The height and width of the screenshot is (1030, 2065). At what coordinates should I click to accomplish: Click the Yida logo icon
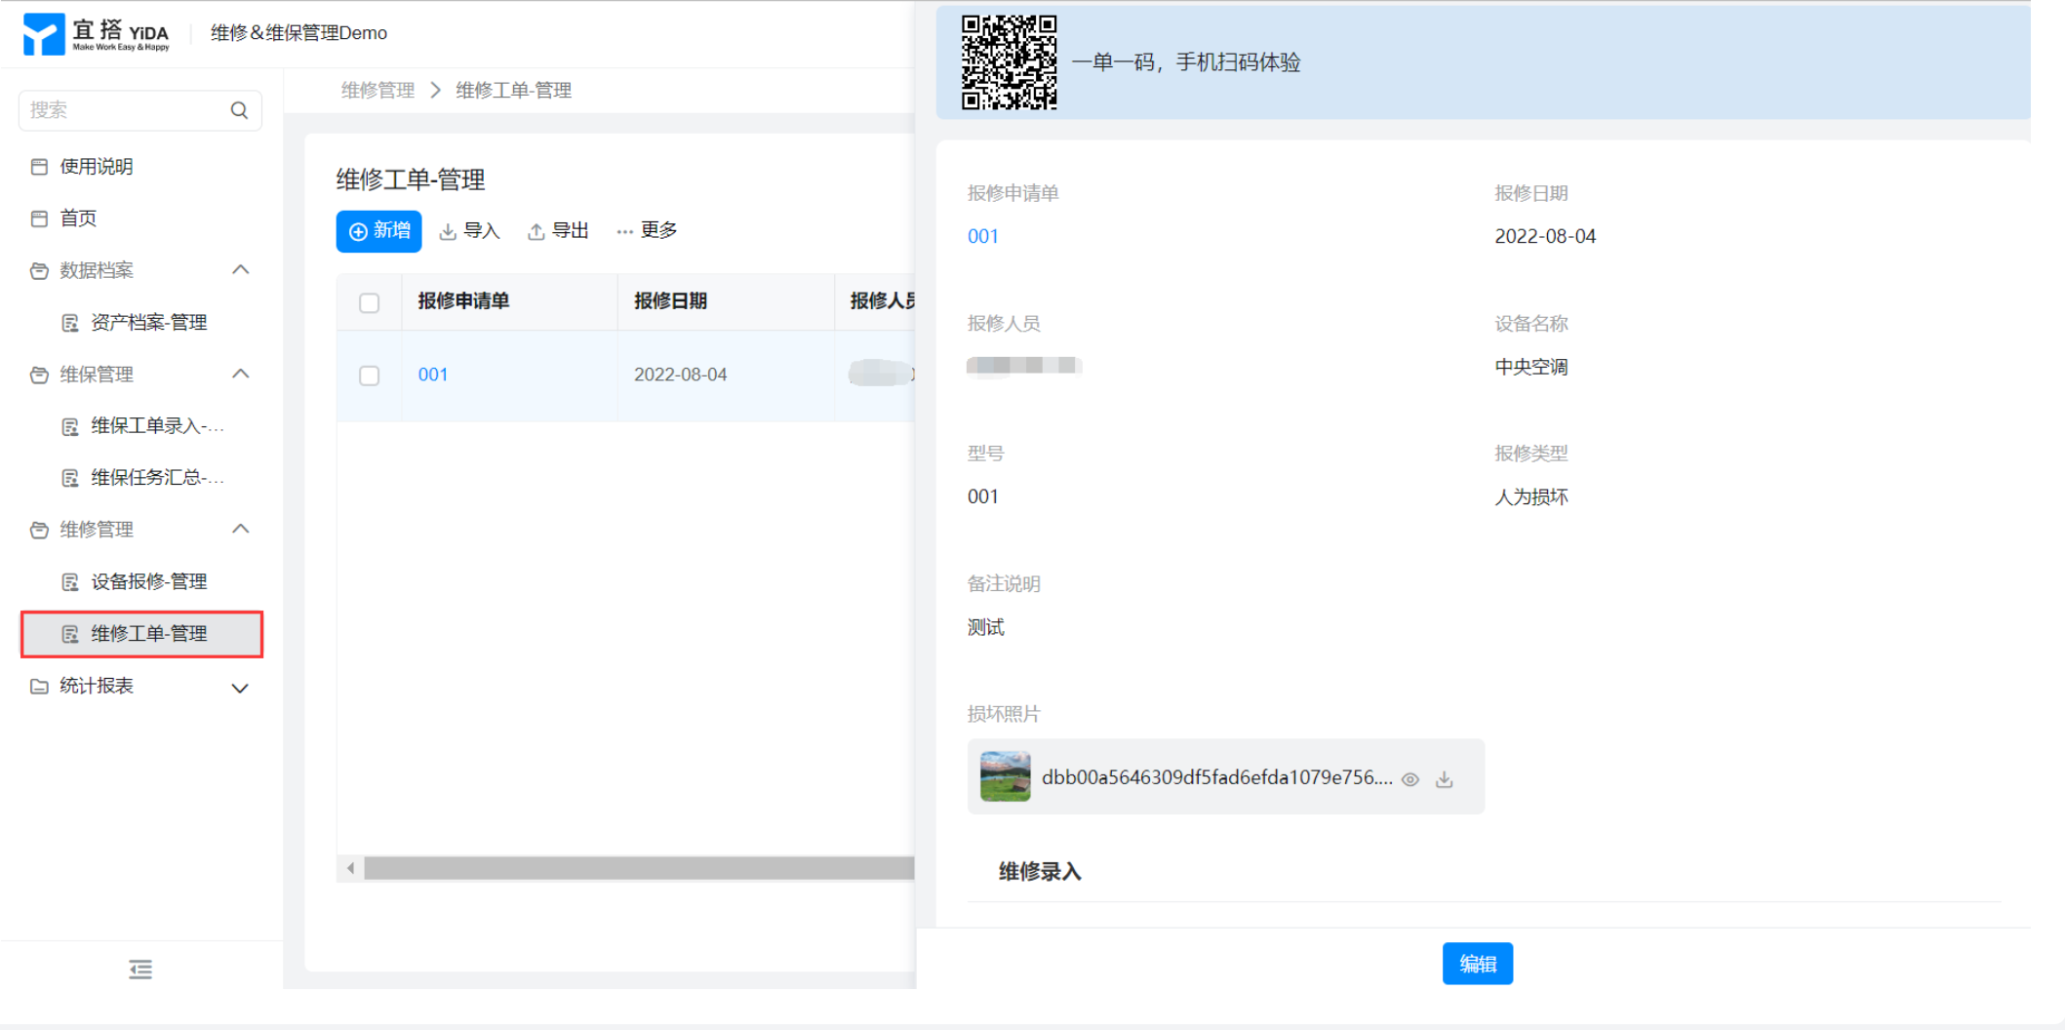(43, 33)
